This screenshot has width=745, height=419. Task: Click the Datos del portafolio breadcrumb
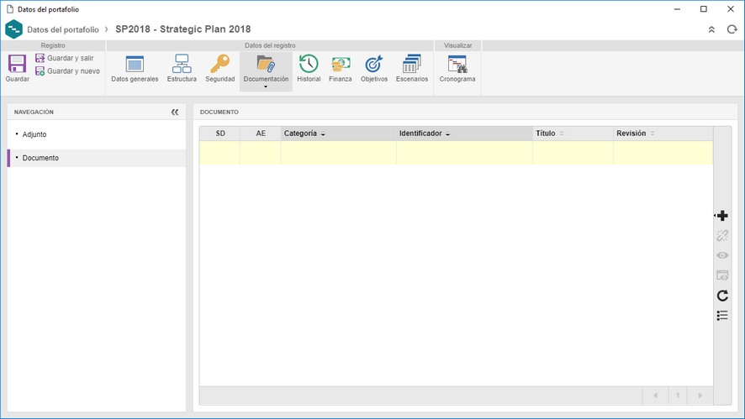(x=63, y=29)
